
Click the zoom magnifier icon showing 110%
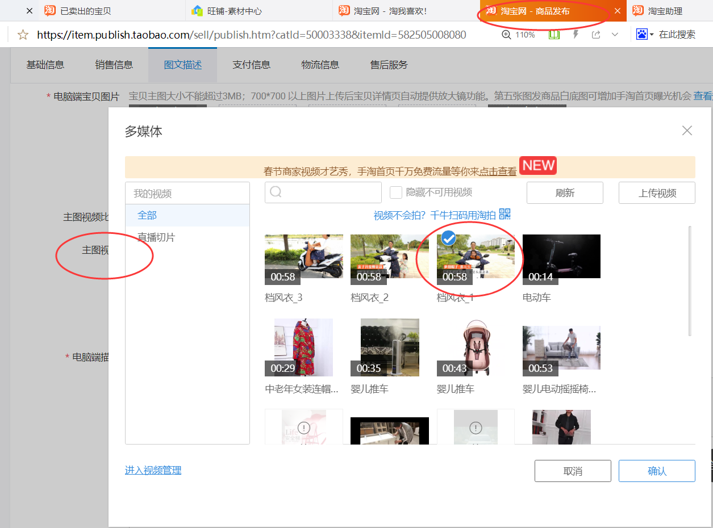(506, 35)
